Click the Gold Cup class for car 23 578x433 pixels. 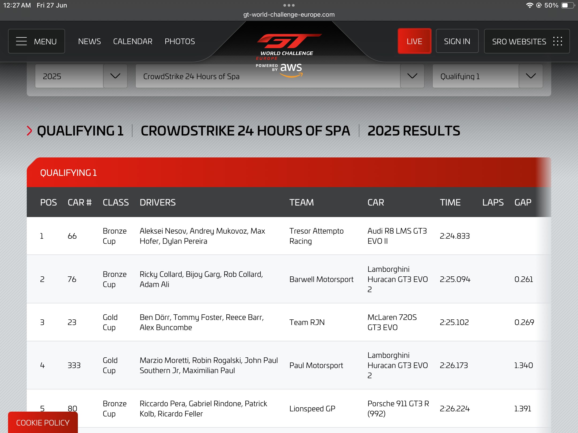(x=110, y=322)
